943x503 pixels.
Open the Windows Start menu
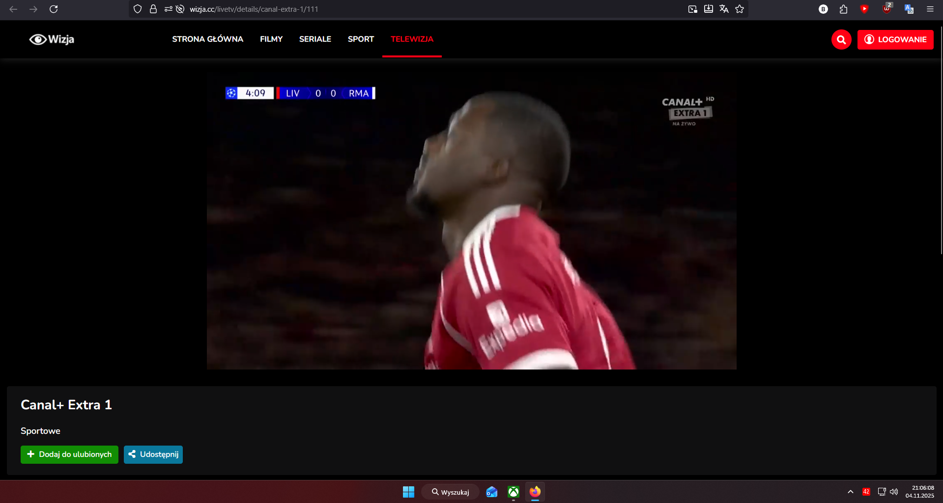click(x=408, y=492)
